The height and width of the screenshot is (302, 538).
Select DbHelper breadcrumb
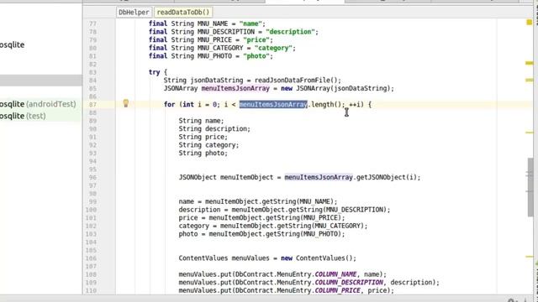pyautogui.click(x=134, y=13)
